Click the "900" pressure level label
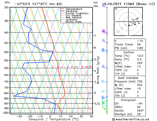The width and height of the screenshot is (157, 121). (7, 104)
